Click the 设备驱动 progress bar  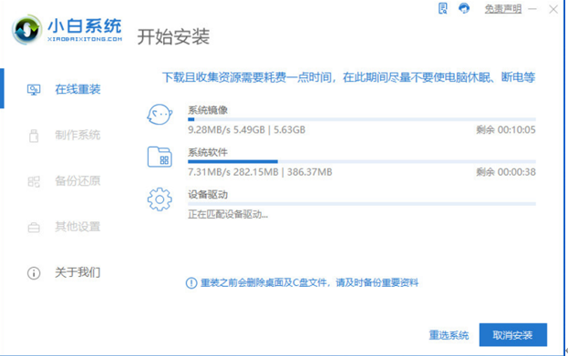tap(362, 204)
